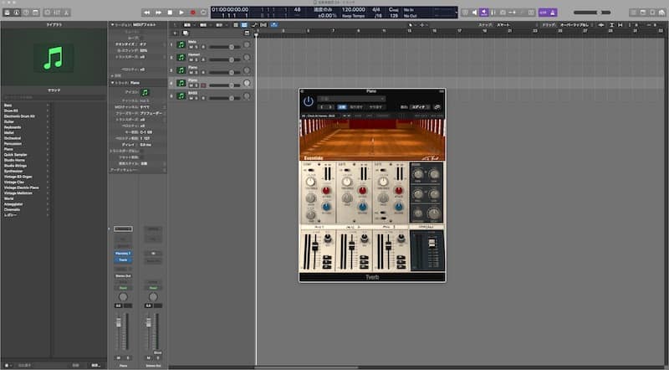
Task: Start playback with the Play button
Action: (181, 13)
